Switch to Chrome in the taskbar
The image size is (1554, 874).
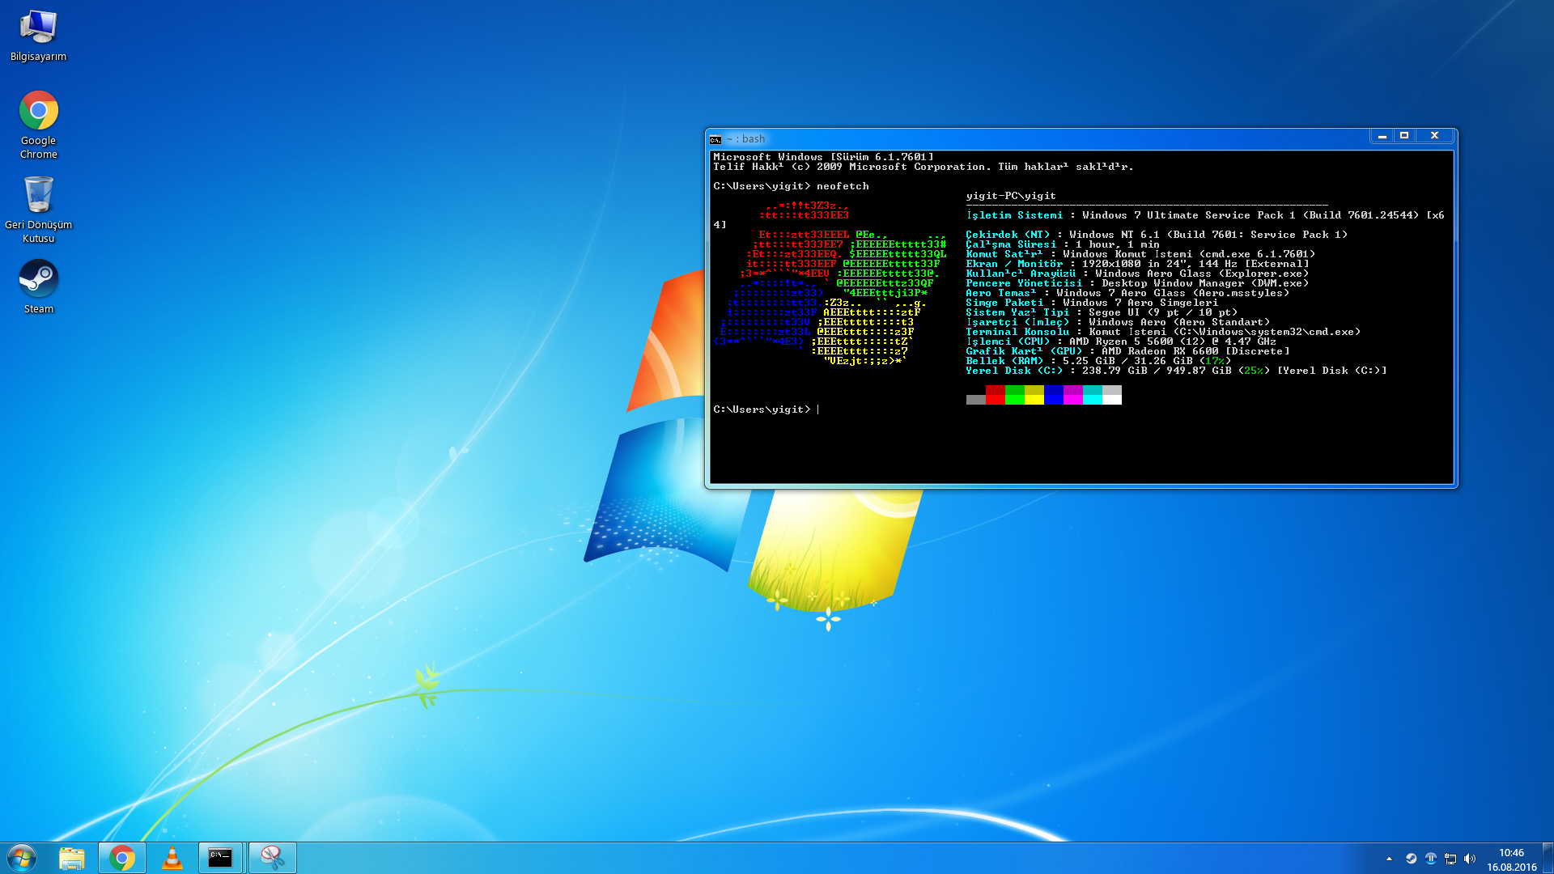point(122,858)
